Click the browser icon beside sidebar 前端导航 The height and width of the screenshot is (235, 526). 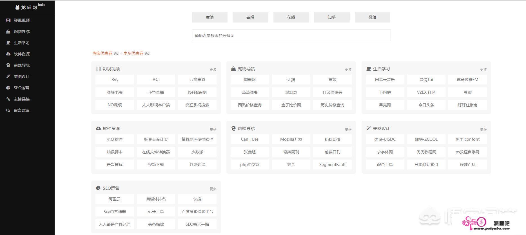[8, 65]
